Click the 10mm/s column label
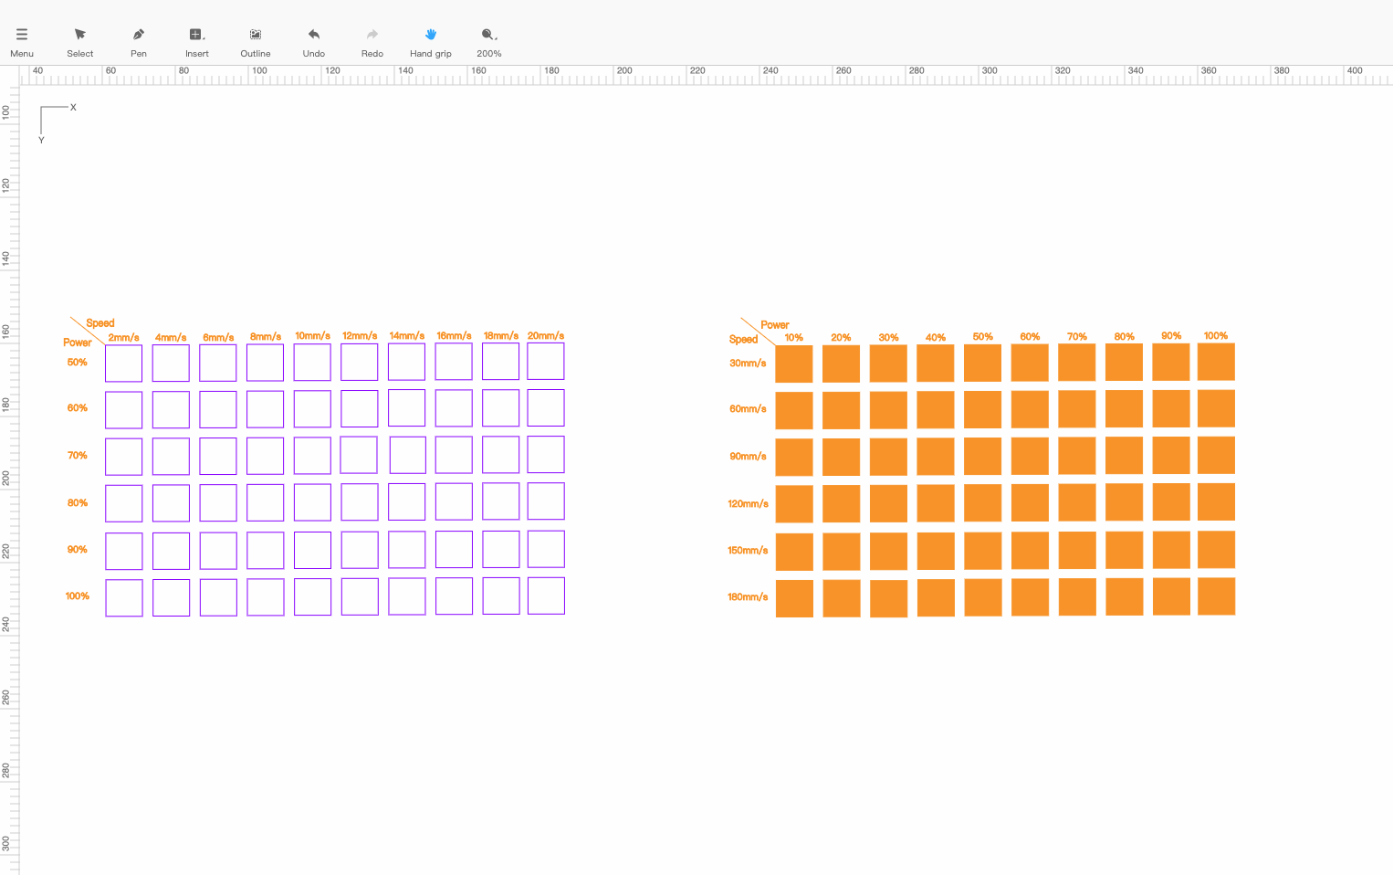The height and width of the screenshot is (875, 1393). [312, 336]
